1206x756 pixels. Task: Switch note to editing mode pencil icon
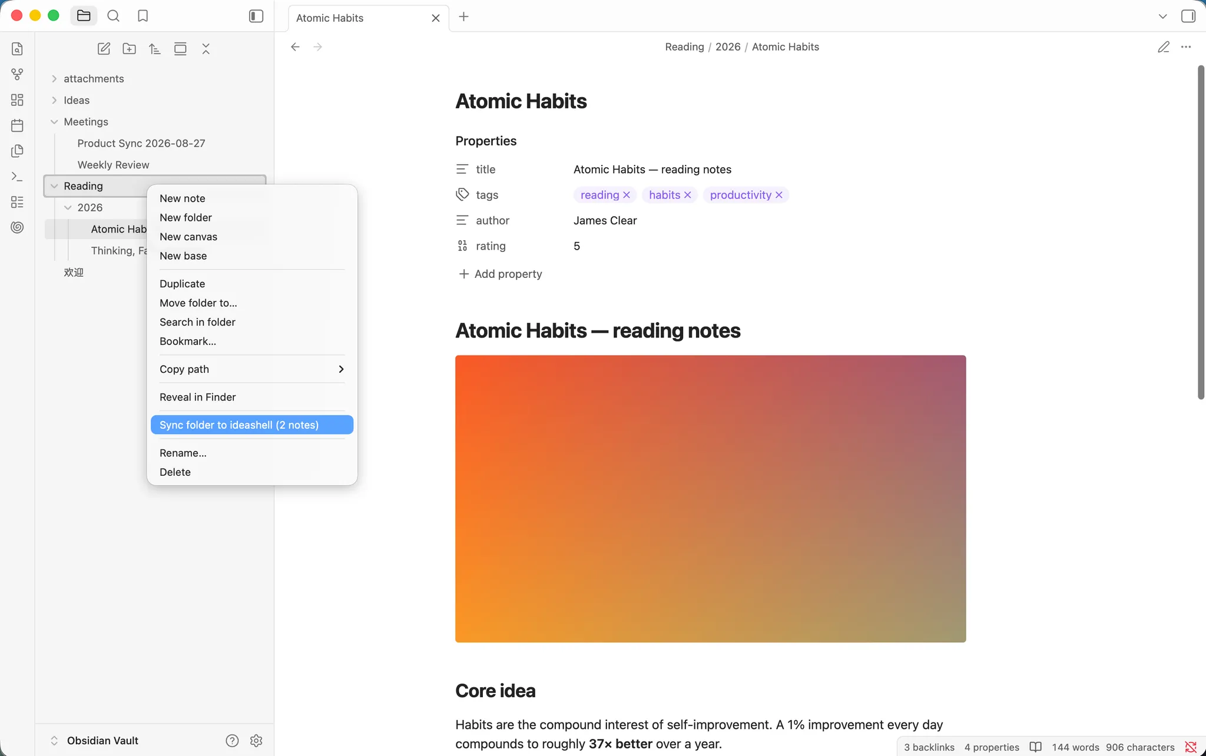1163,47
